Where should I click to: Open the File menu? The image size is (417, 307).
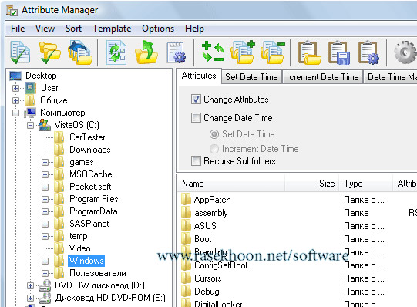(x=18, y=29)
